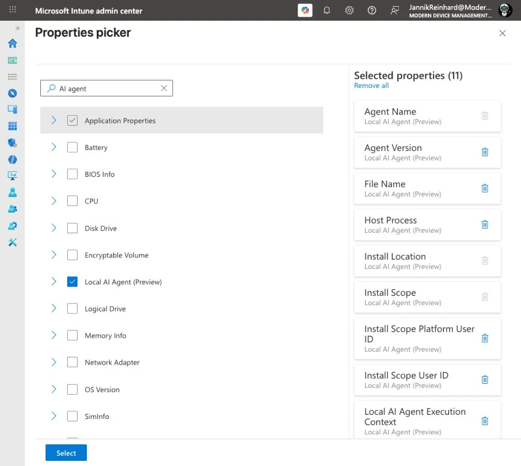Screen dimensions: 521x466
Task: Delete Install Scope User ID property
Action: [485, 379]
